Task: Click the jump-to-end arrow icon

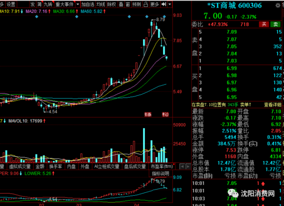Action: [164, 4]
